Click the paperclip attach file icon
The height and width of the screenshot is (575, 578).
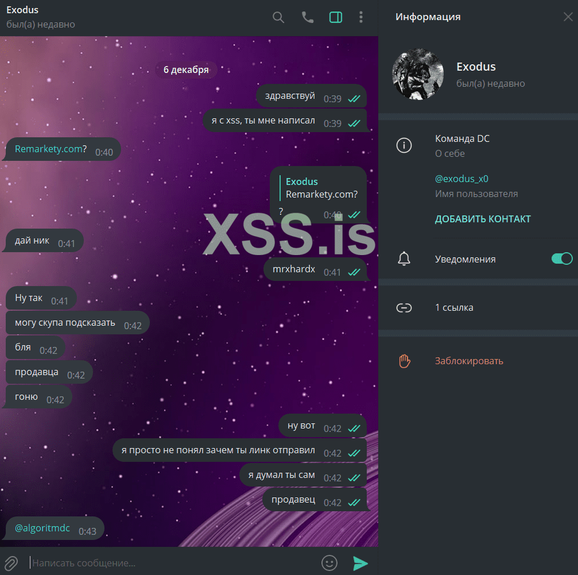point(11,563)
